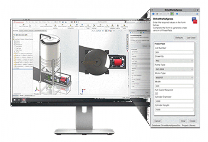
Task: Open the Insert menu in SolidWorks
Action: [x=36, y=22]
